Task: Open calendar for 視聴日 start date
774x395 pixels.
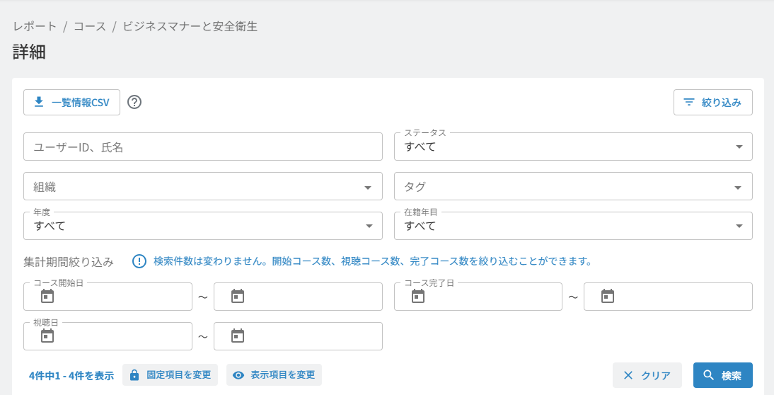Action: 47,336
